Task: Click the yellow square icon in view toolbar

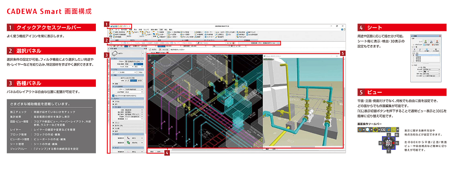Action: [393, 130]
